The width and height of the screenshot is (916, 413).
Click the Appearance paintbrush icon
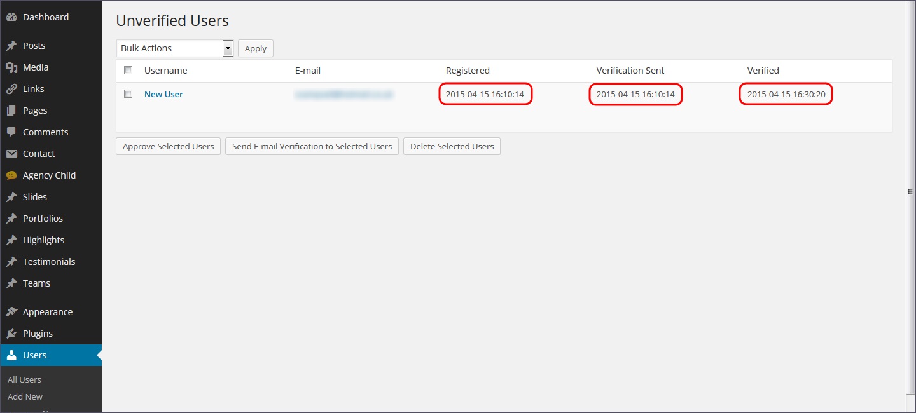(x=11, y=312)
